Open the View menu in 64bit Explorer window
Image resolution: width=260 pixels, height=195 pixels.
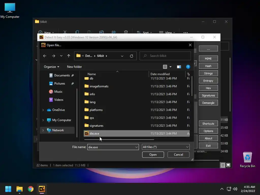pos(167,32)
